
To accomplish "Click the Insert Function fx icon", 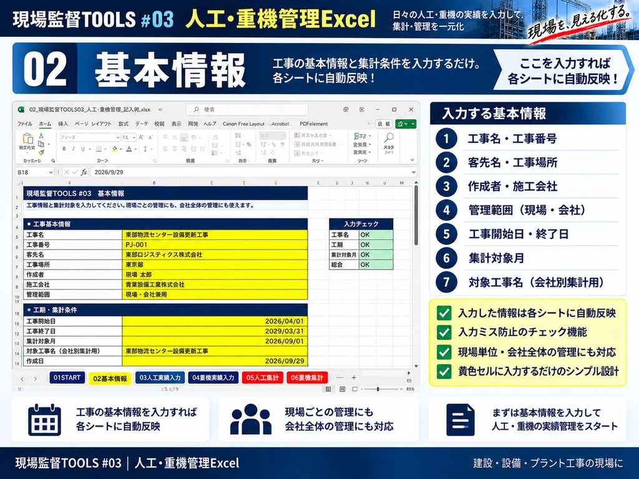I will tap(84, 172).
